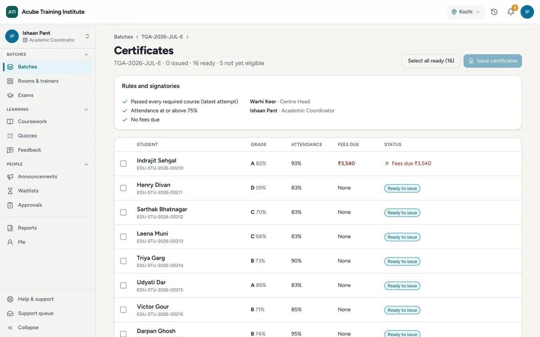Viewport: 540px width, 337px height.
Task: Click the red X beside Fees due status
Action: pos(386,163)
